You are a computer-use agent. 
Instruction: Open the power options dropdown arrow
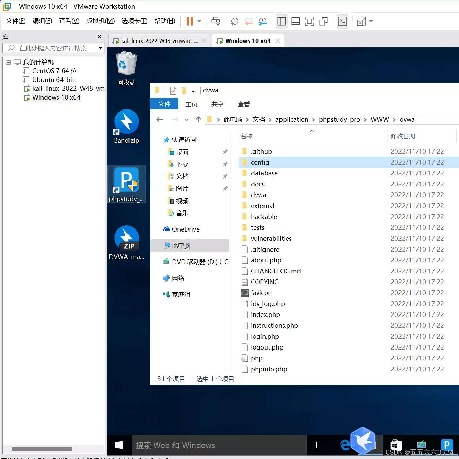(199, 21)
